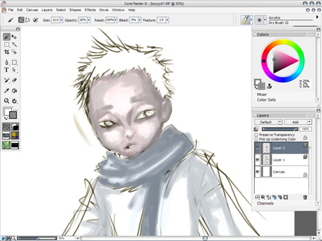Select the Paint Bucket tool
The image size is (322, 241).
(14, 90)
